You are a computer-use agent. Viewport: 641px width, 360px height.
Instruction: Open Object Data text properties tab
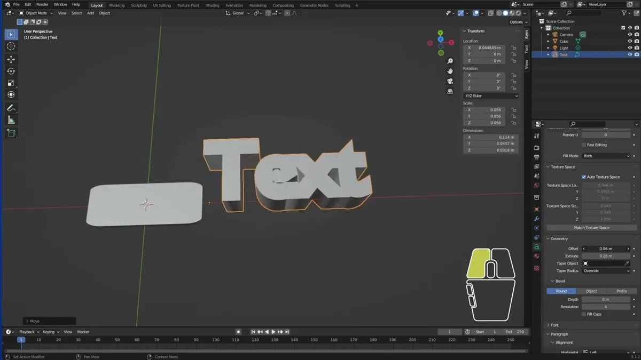537,247
